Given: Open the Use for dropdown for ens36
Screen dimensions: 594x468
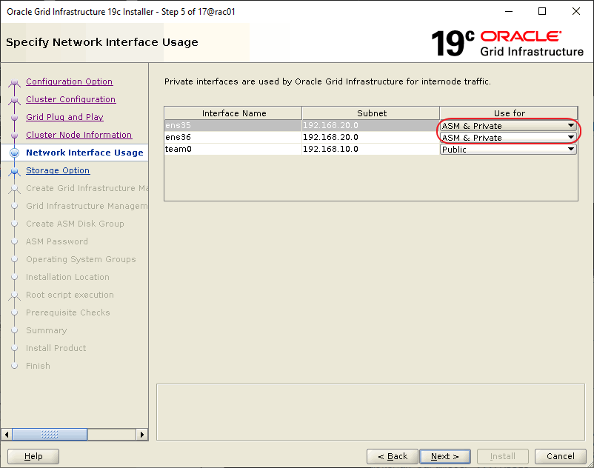Looking at the screenshot, I should 508,138.
